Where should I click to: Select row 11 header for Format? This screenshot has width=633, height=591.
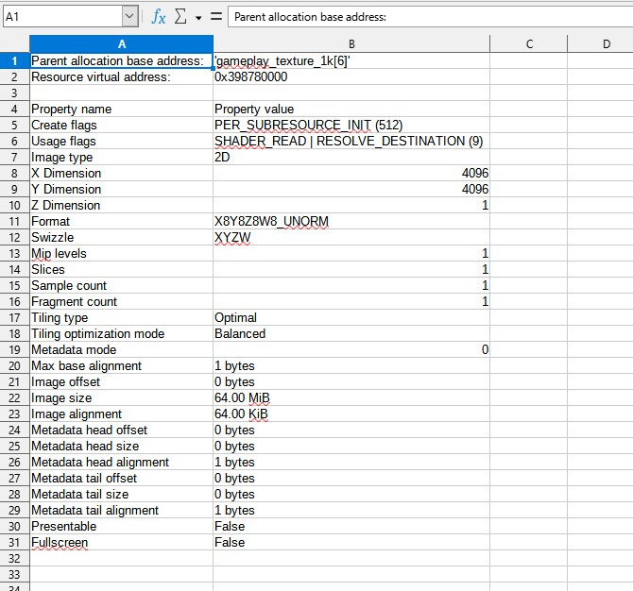[14, 221]
